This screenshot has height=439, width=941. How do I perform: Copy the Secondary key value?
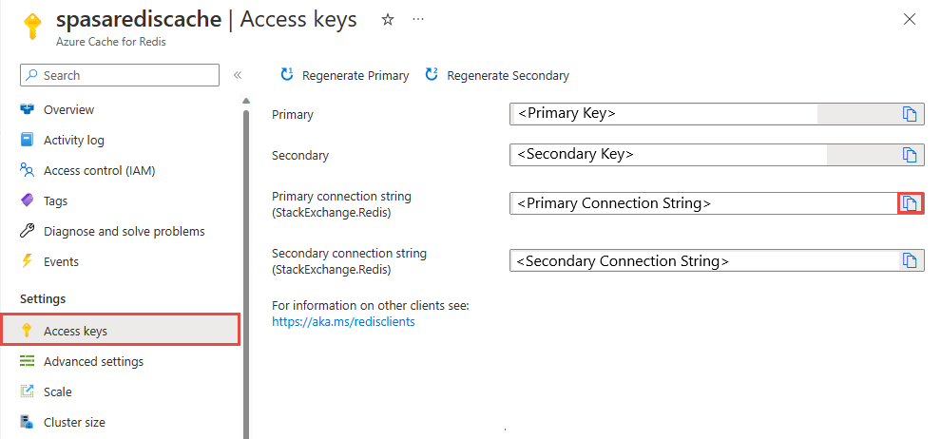910,155
